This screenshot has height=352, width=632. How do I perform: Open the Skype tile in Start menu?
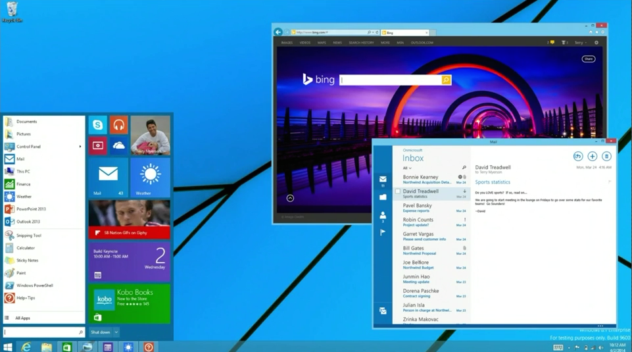tap(97, 125)
